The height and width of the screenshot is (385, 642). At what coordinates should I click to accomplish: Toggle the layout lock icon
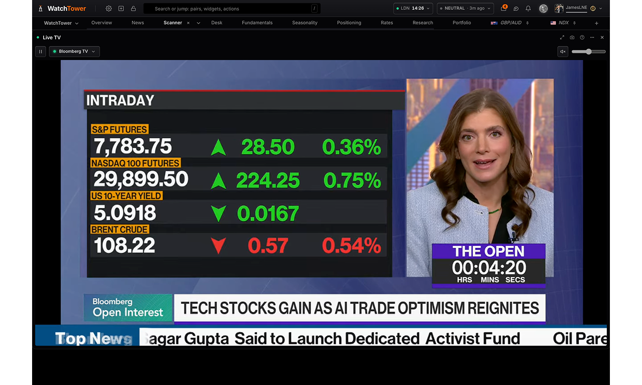134,9
